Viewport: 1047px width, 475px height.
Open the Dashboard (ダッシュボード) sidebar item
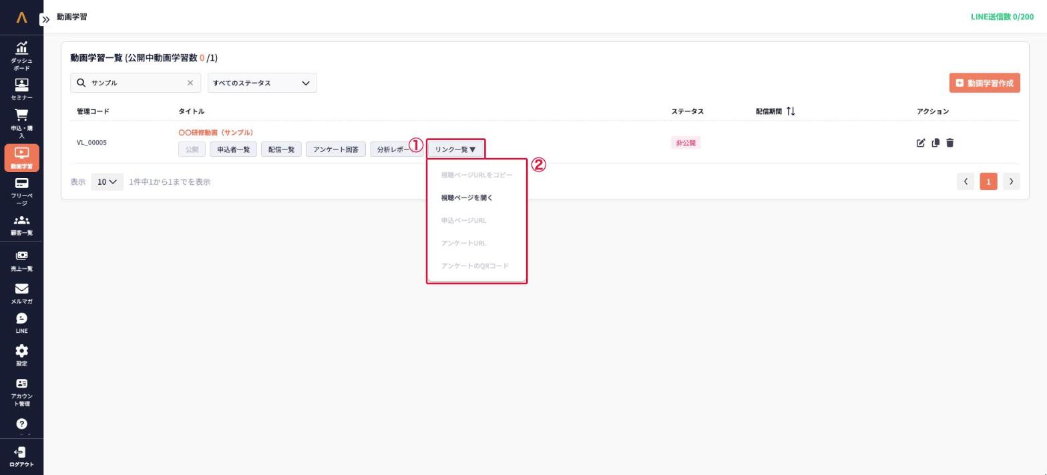tap(21, 56)
